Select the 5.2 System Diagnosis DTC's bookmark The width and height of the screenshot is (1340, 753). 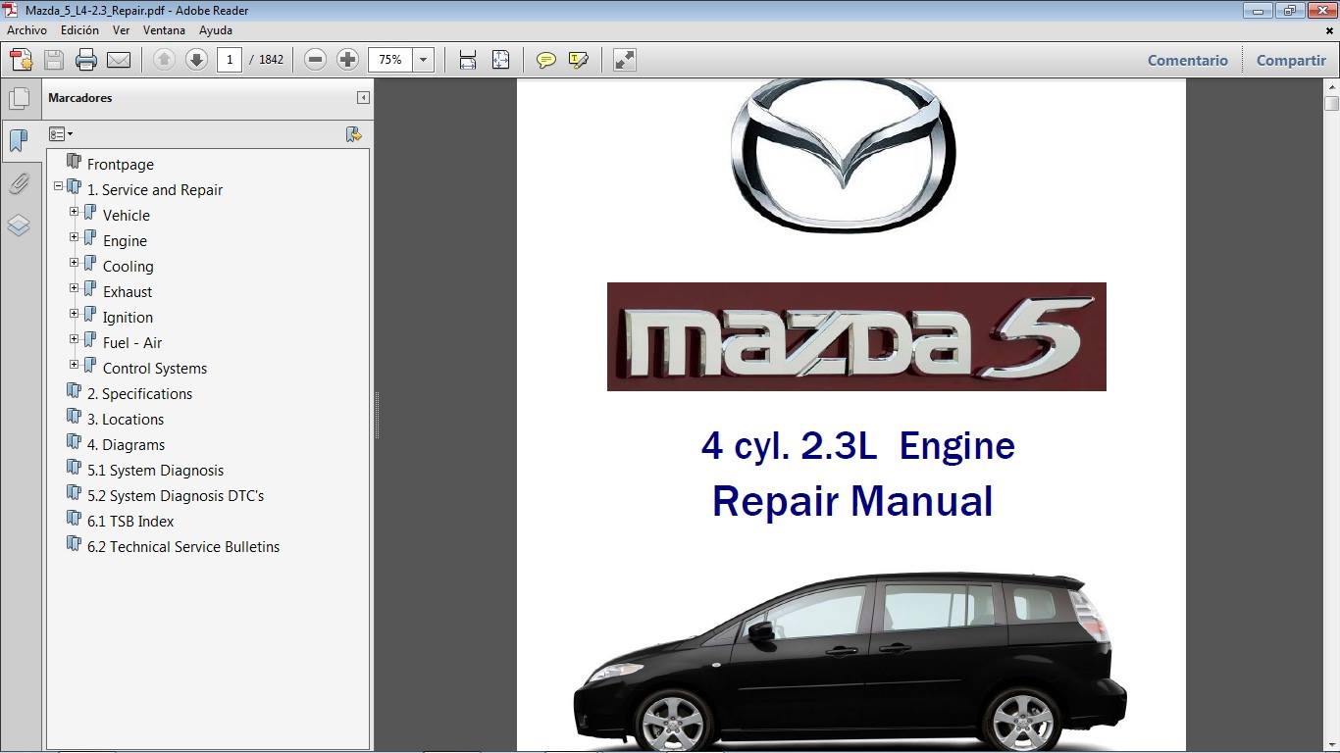pos(176,496)
